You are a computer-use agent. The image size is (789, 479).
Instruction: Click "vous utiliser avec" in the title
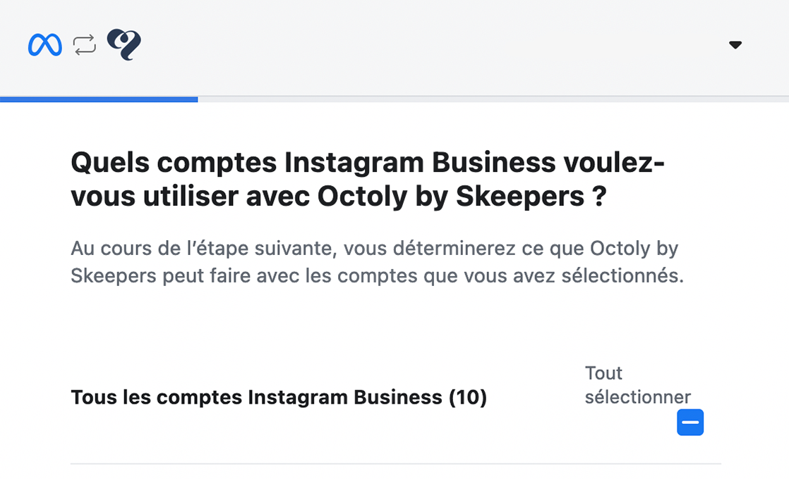click(191, 197)
